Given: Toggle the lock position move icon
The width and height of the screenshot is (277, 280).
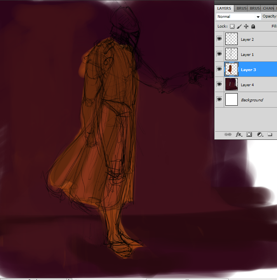Looking at the screenshot, I should point(246,26).
